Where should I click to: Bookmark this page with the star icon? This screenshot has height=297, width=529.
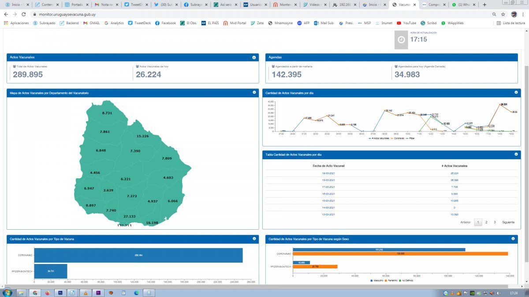tap(503, 14)
